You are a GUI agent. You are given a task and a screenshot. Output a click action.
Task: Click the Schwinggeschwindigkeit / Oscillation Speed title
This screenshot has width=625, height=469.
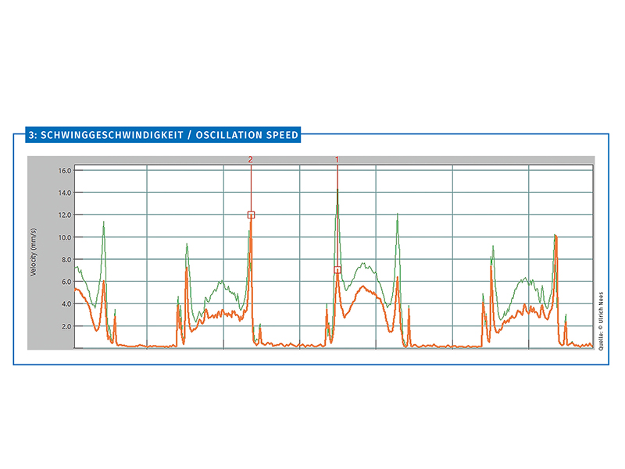coord(162,135)
